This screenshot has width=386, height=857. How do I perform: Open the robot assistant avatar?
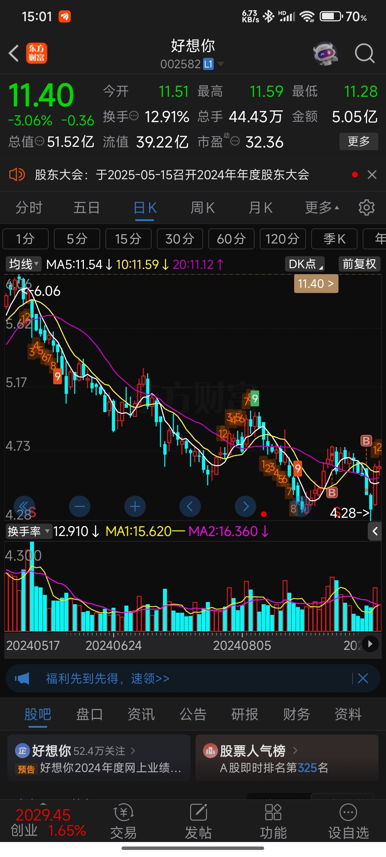click(326, 54)
